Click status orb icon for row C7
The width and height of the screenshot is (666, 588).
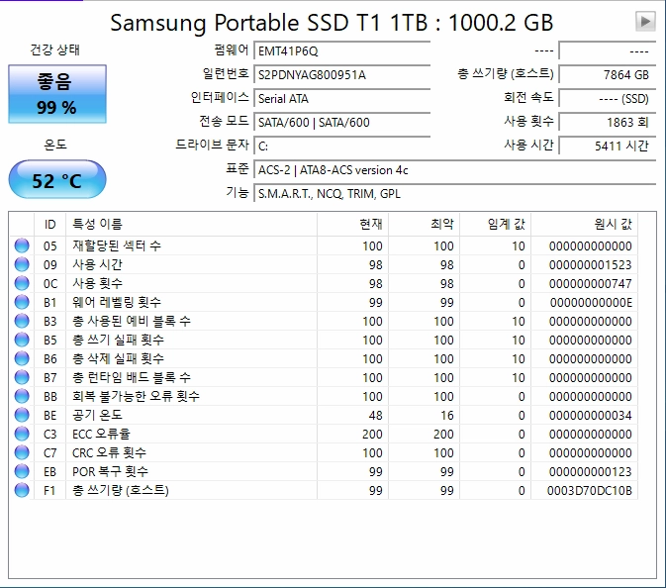click(x=22, y=452)
